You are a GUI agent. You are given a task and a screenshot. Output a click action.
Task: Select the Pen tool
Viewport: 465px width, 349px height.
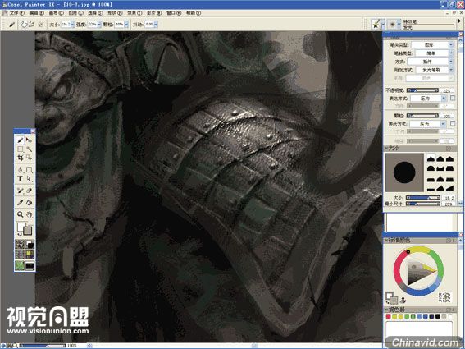(21, 170)
